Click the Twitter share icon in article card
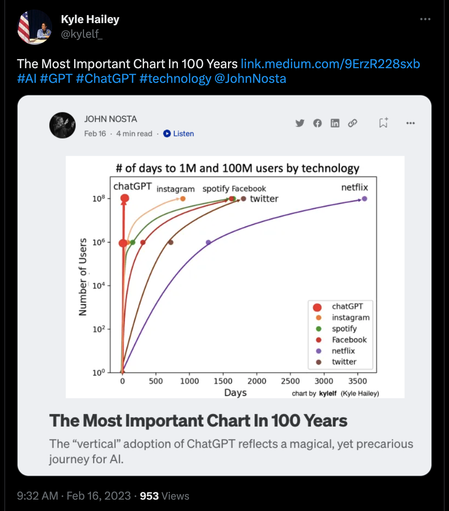Screen dimensions: 449x511 point(300,123)
